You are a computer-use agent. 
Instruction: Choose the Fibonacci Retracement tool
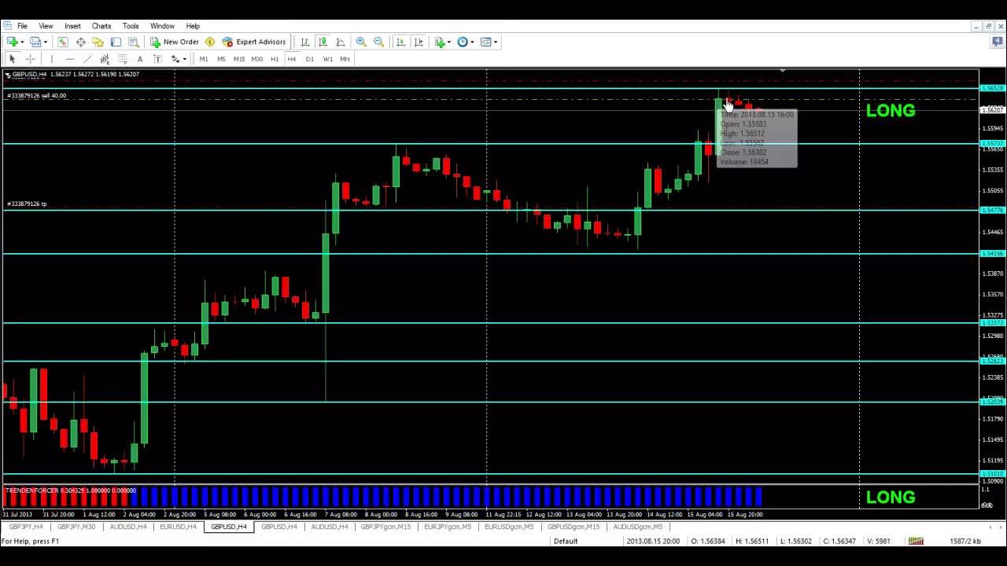pyautogui.click(x=123, y=59)
